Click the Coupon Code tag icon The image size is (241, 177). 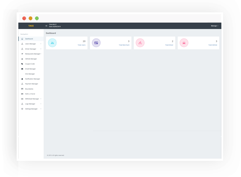(22, 64)
